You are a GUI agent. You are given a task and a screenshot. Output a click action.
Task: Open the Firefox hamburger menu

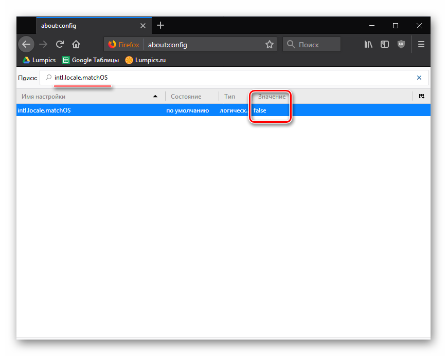pos(421,44)
